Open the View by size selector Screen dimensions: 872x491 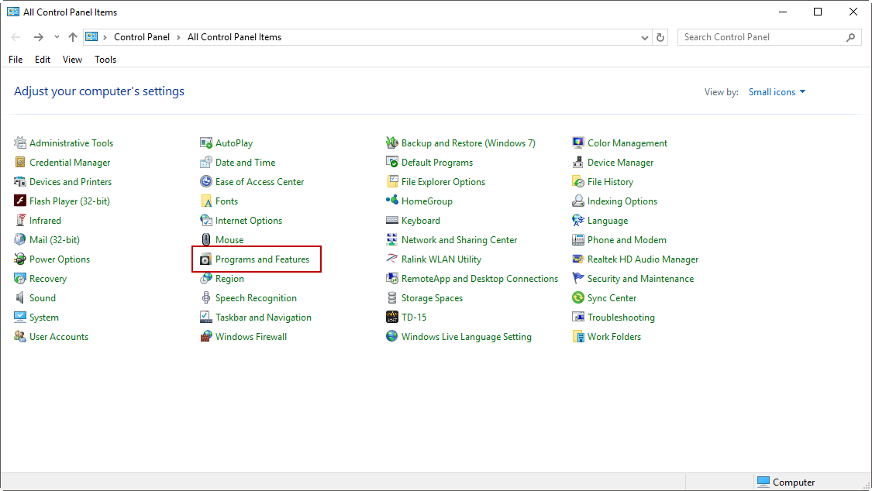click(x=777, y=91)
